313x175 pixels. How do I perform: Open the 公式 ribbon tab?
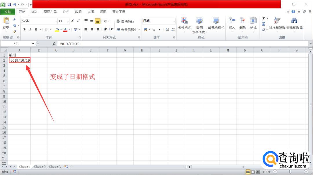[66, 12]
